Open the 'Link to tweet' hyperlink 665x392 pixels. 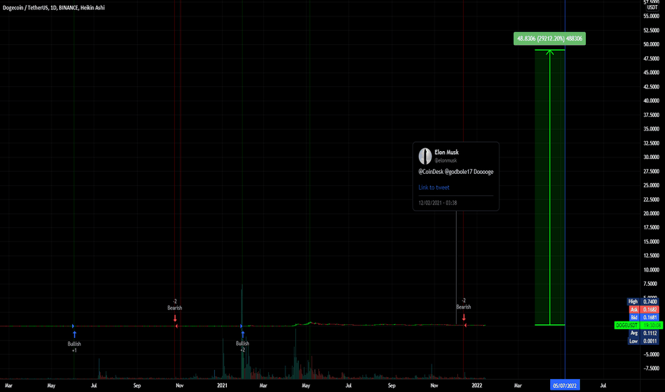[x=433, y=187]
